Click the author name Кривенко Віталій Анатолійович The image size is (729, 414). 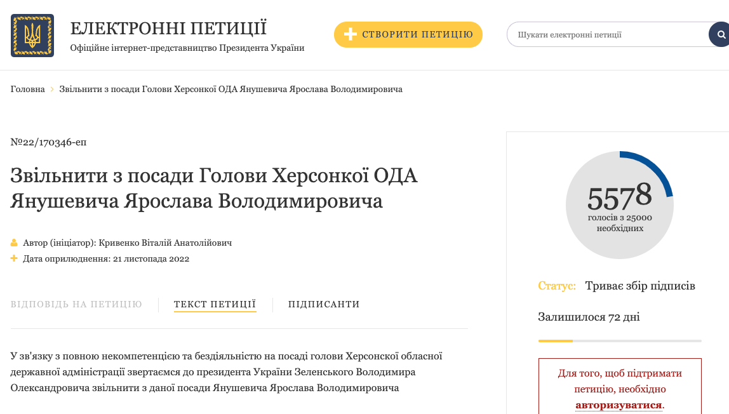165,243
